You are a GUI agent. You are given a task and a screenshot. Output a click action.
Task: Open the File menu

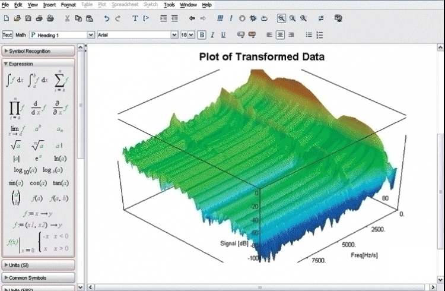(x=5, y=5)
